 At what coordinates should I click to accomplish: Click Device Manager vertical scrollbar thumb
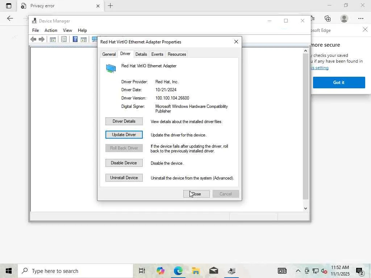[x=305, y=126]
